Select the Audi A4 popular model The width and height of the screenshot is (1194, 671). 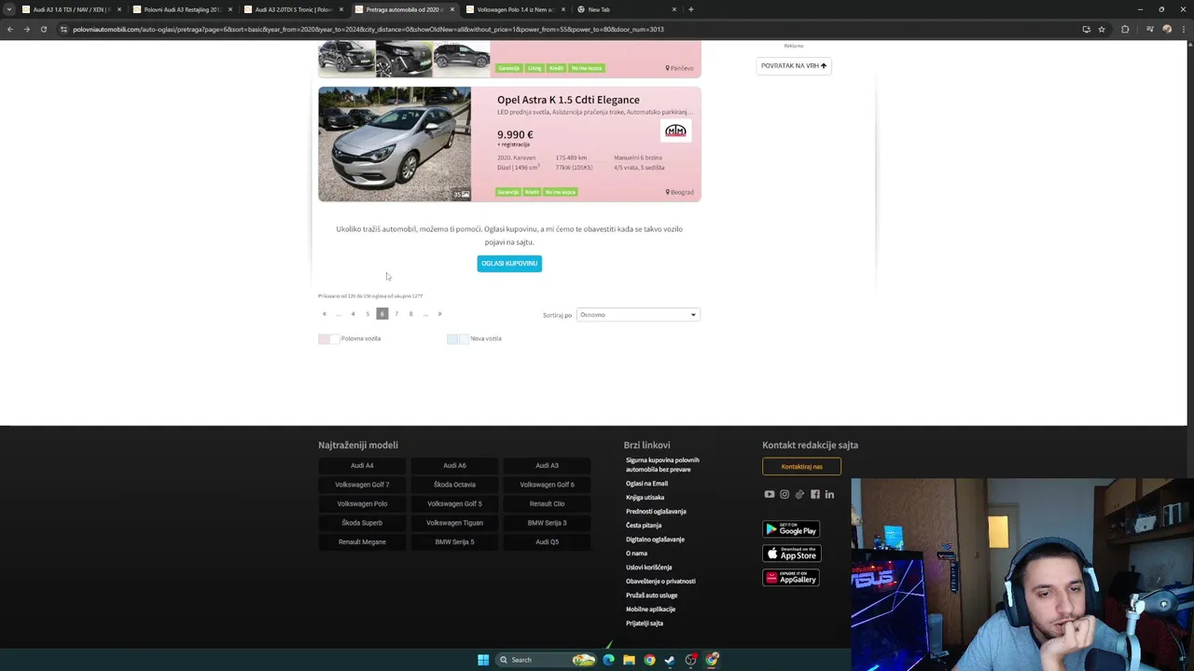pyautogui.click(x=362, y=466)
